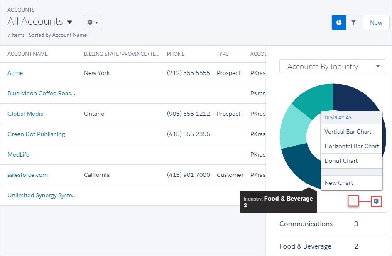Click the Ontario billing state cell
This screenshot has height=256, width=392.
(94, 114)
